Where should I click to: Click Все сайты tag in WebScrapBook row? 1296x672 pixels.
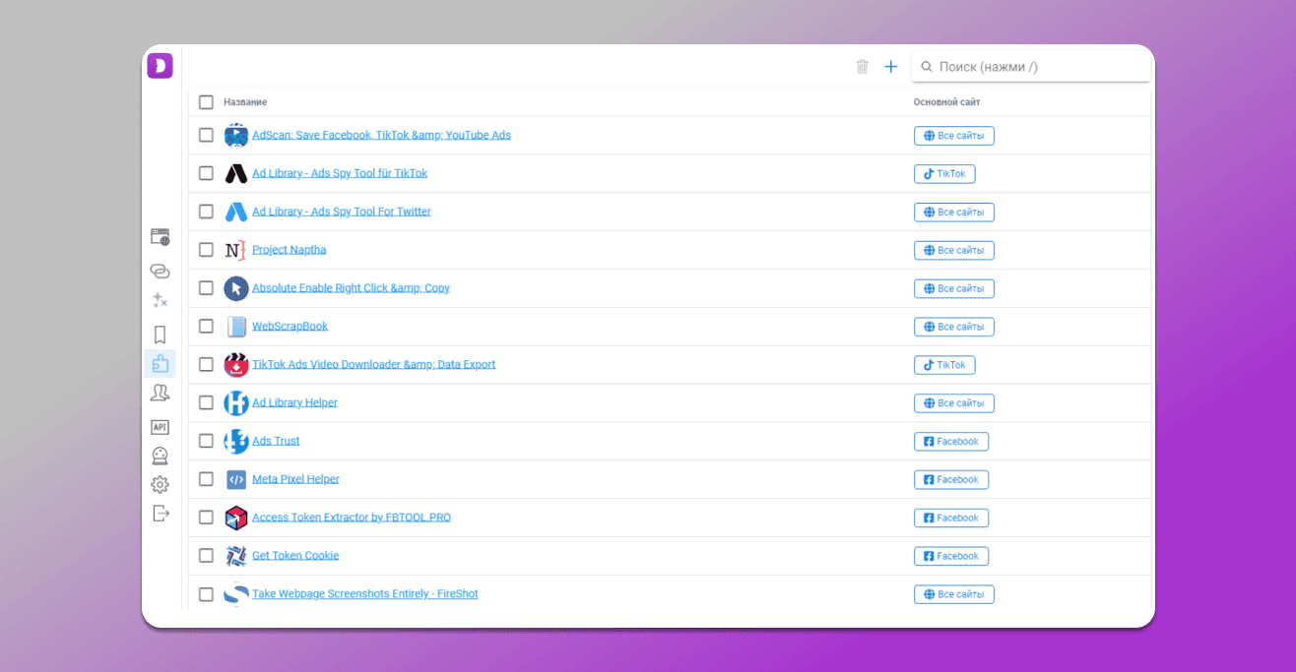coord(954,327)
